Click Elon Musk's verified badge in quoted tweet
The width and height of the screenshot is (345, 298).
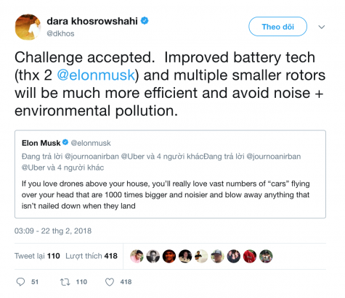pyautogui.click(x=65, y=142)
